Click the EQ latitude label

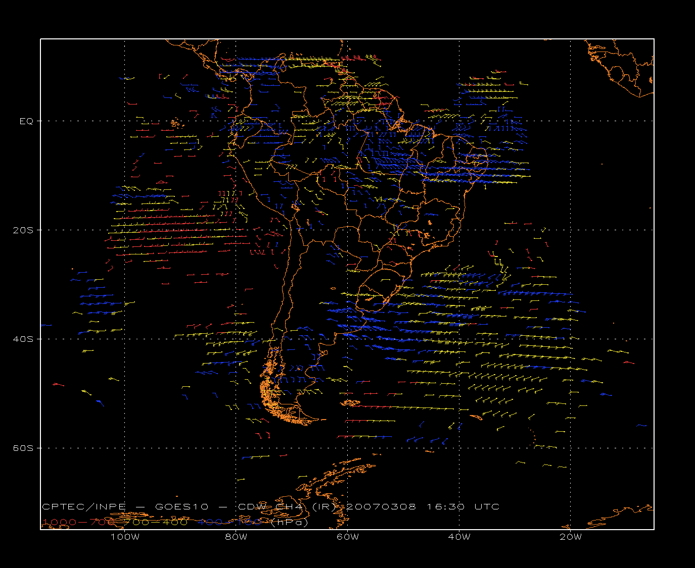pos(26,121)
